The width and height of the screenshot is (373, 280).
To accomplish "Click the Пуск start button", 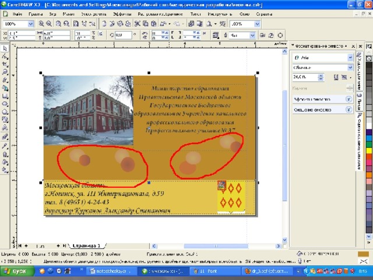I will (x=16, y=271).
